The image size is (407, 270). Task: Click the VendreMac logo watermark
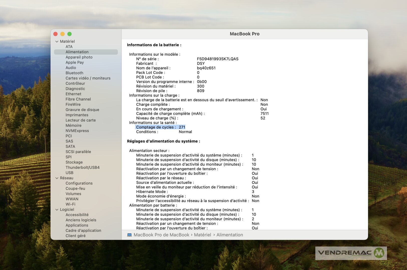click(x=351, y=253)
